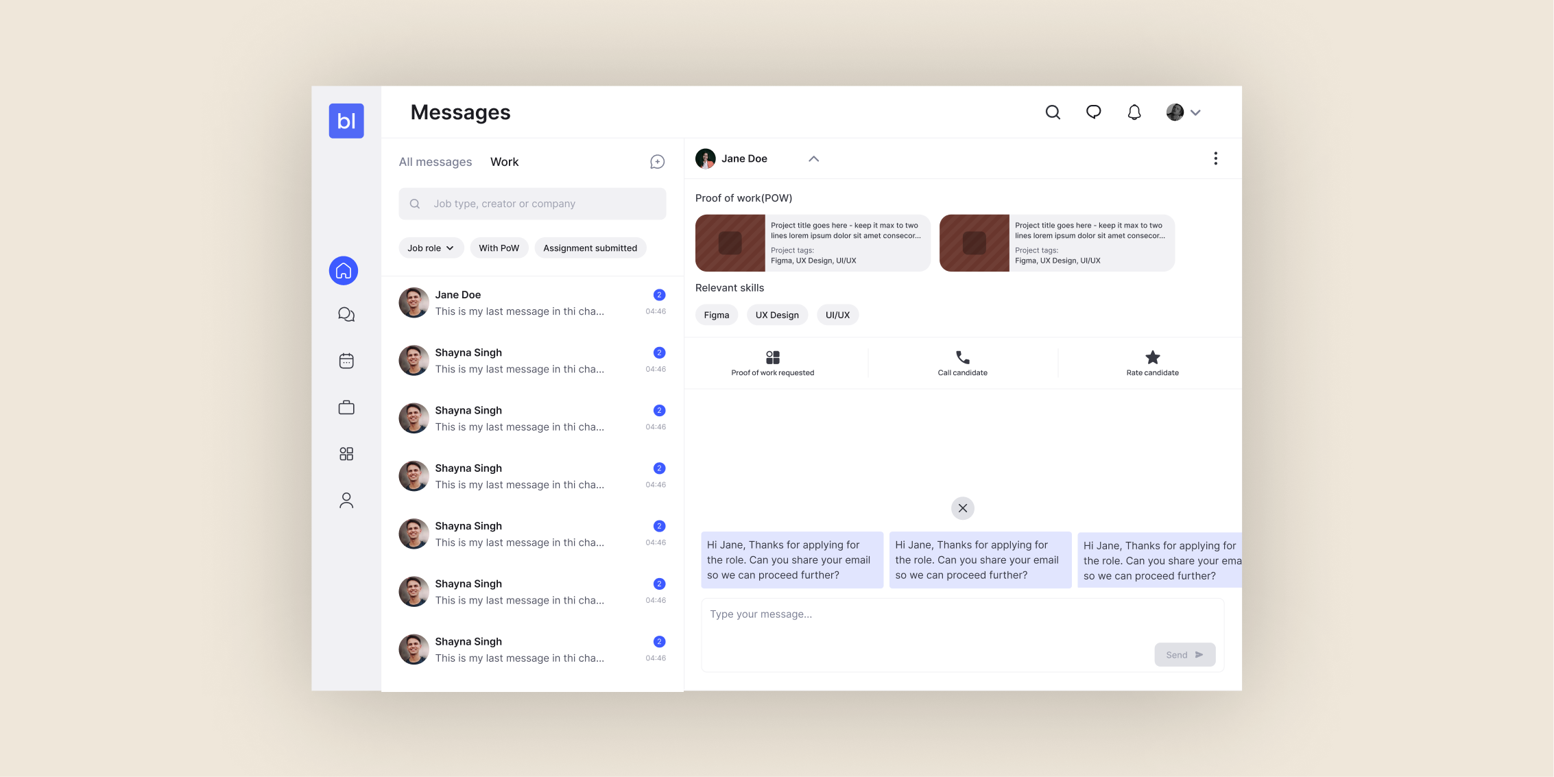
Task: Open notifications via the bell icon
Action: coord(1134,112)
